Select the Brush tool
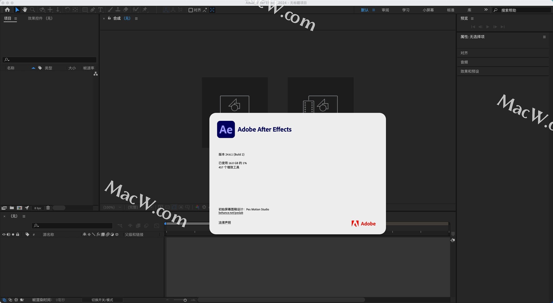553x303 pixels. (x=110, y=10)
